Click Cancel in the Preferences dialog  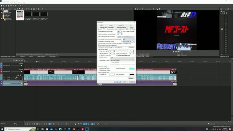tap(125, 82)
